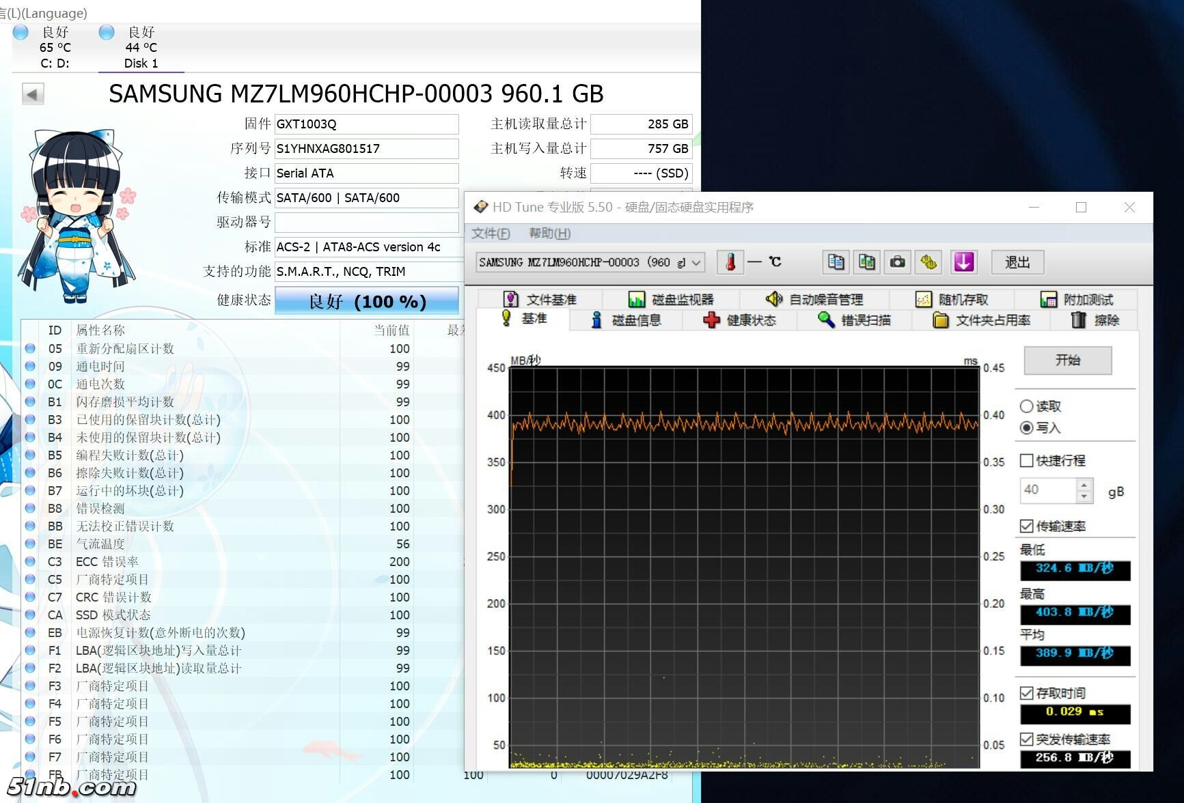Image resolution: width=1184 pixels, height=803 pixels.
Task: Enable the 快捷行程 checkbox
Action: pyautogui.click(x=1026, y=461)
